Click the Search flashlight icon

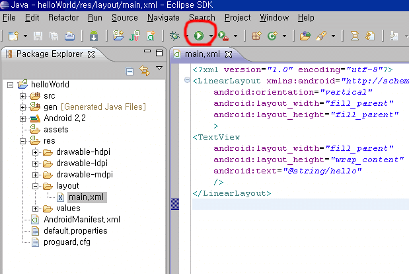(321, 36)
